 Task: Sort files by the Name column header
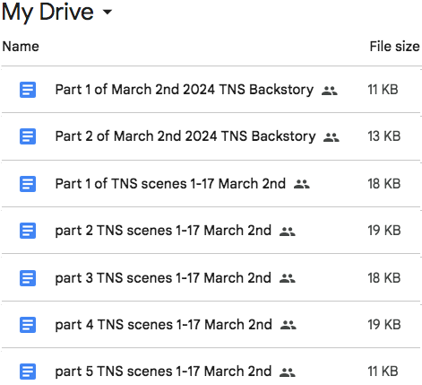(x=21, y=47)
